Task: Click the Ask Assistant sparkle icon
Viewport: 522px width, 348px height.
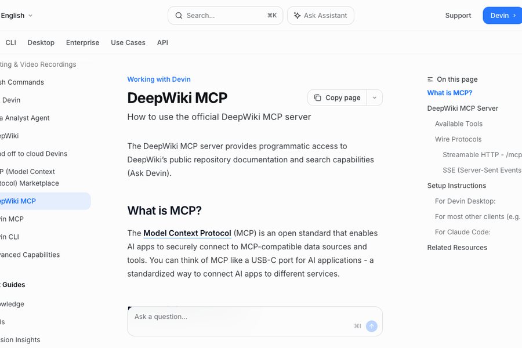Action: pos(298,16)
